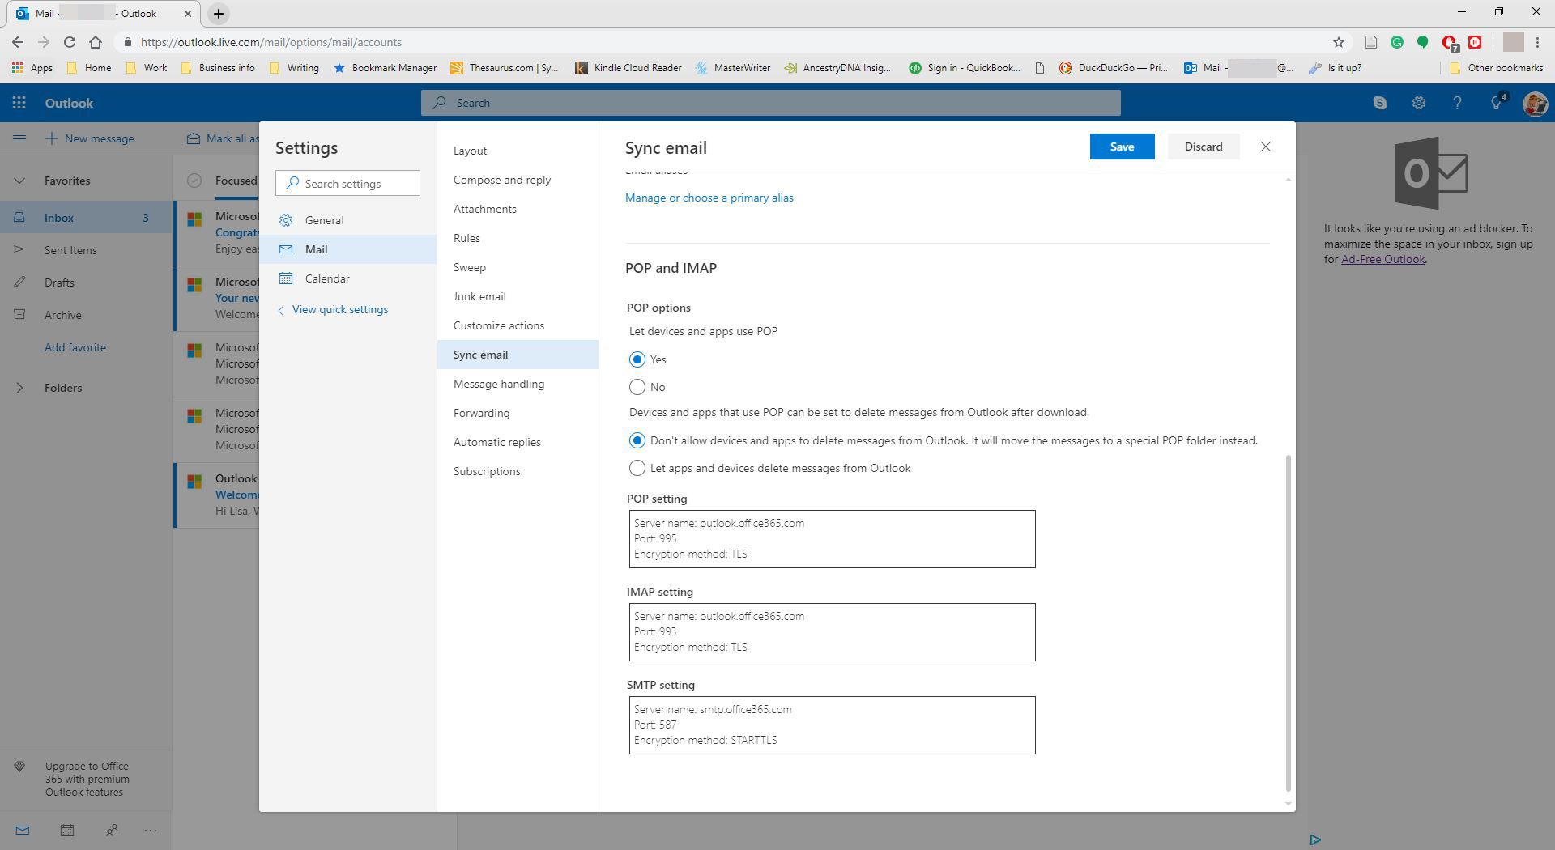Open the Chrome menu three dots
Image resolution: width=1555 pixels, height=850 pixels.
click(1537, 42)
